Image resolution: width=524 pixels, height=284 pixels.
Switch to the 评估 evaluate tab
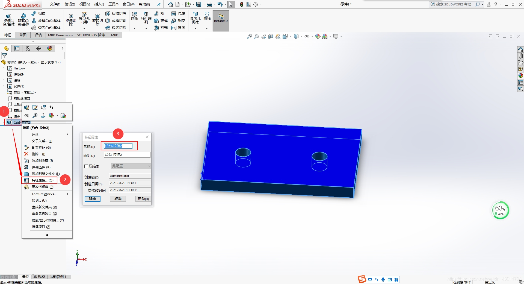point(38,35)
